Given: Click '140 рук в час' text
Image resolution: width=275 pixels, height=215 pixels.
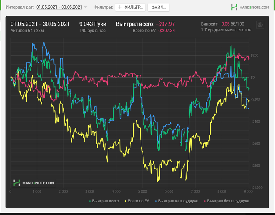Looking at the screenshot, I should [x=92, y=31].
